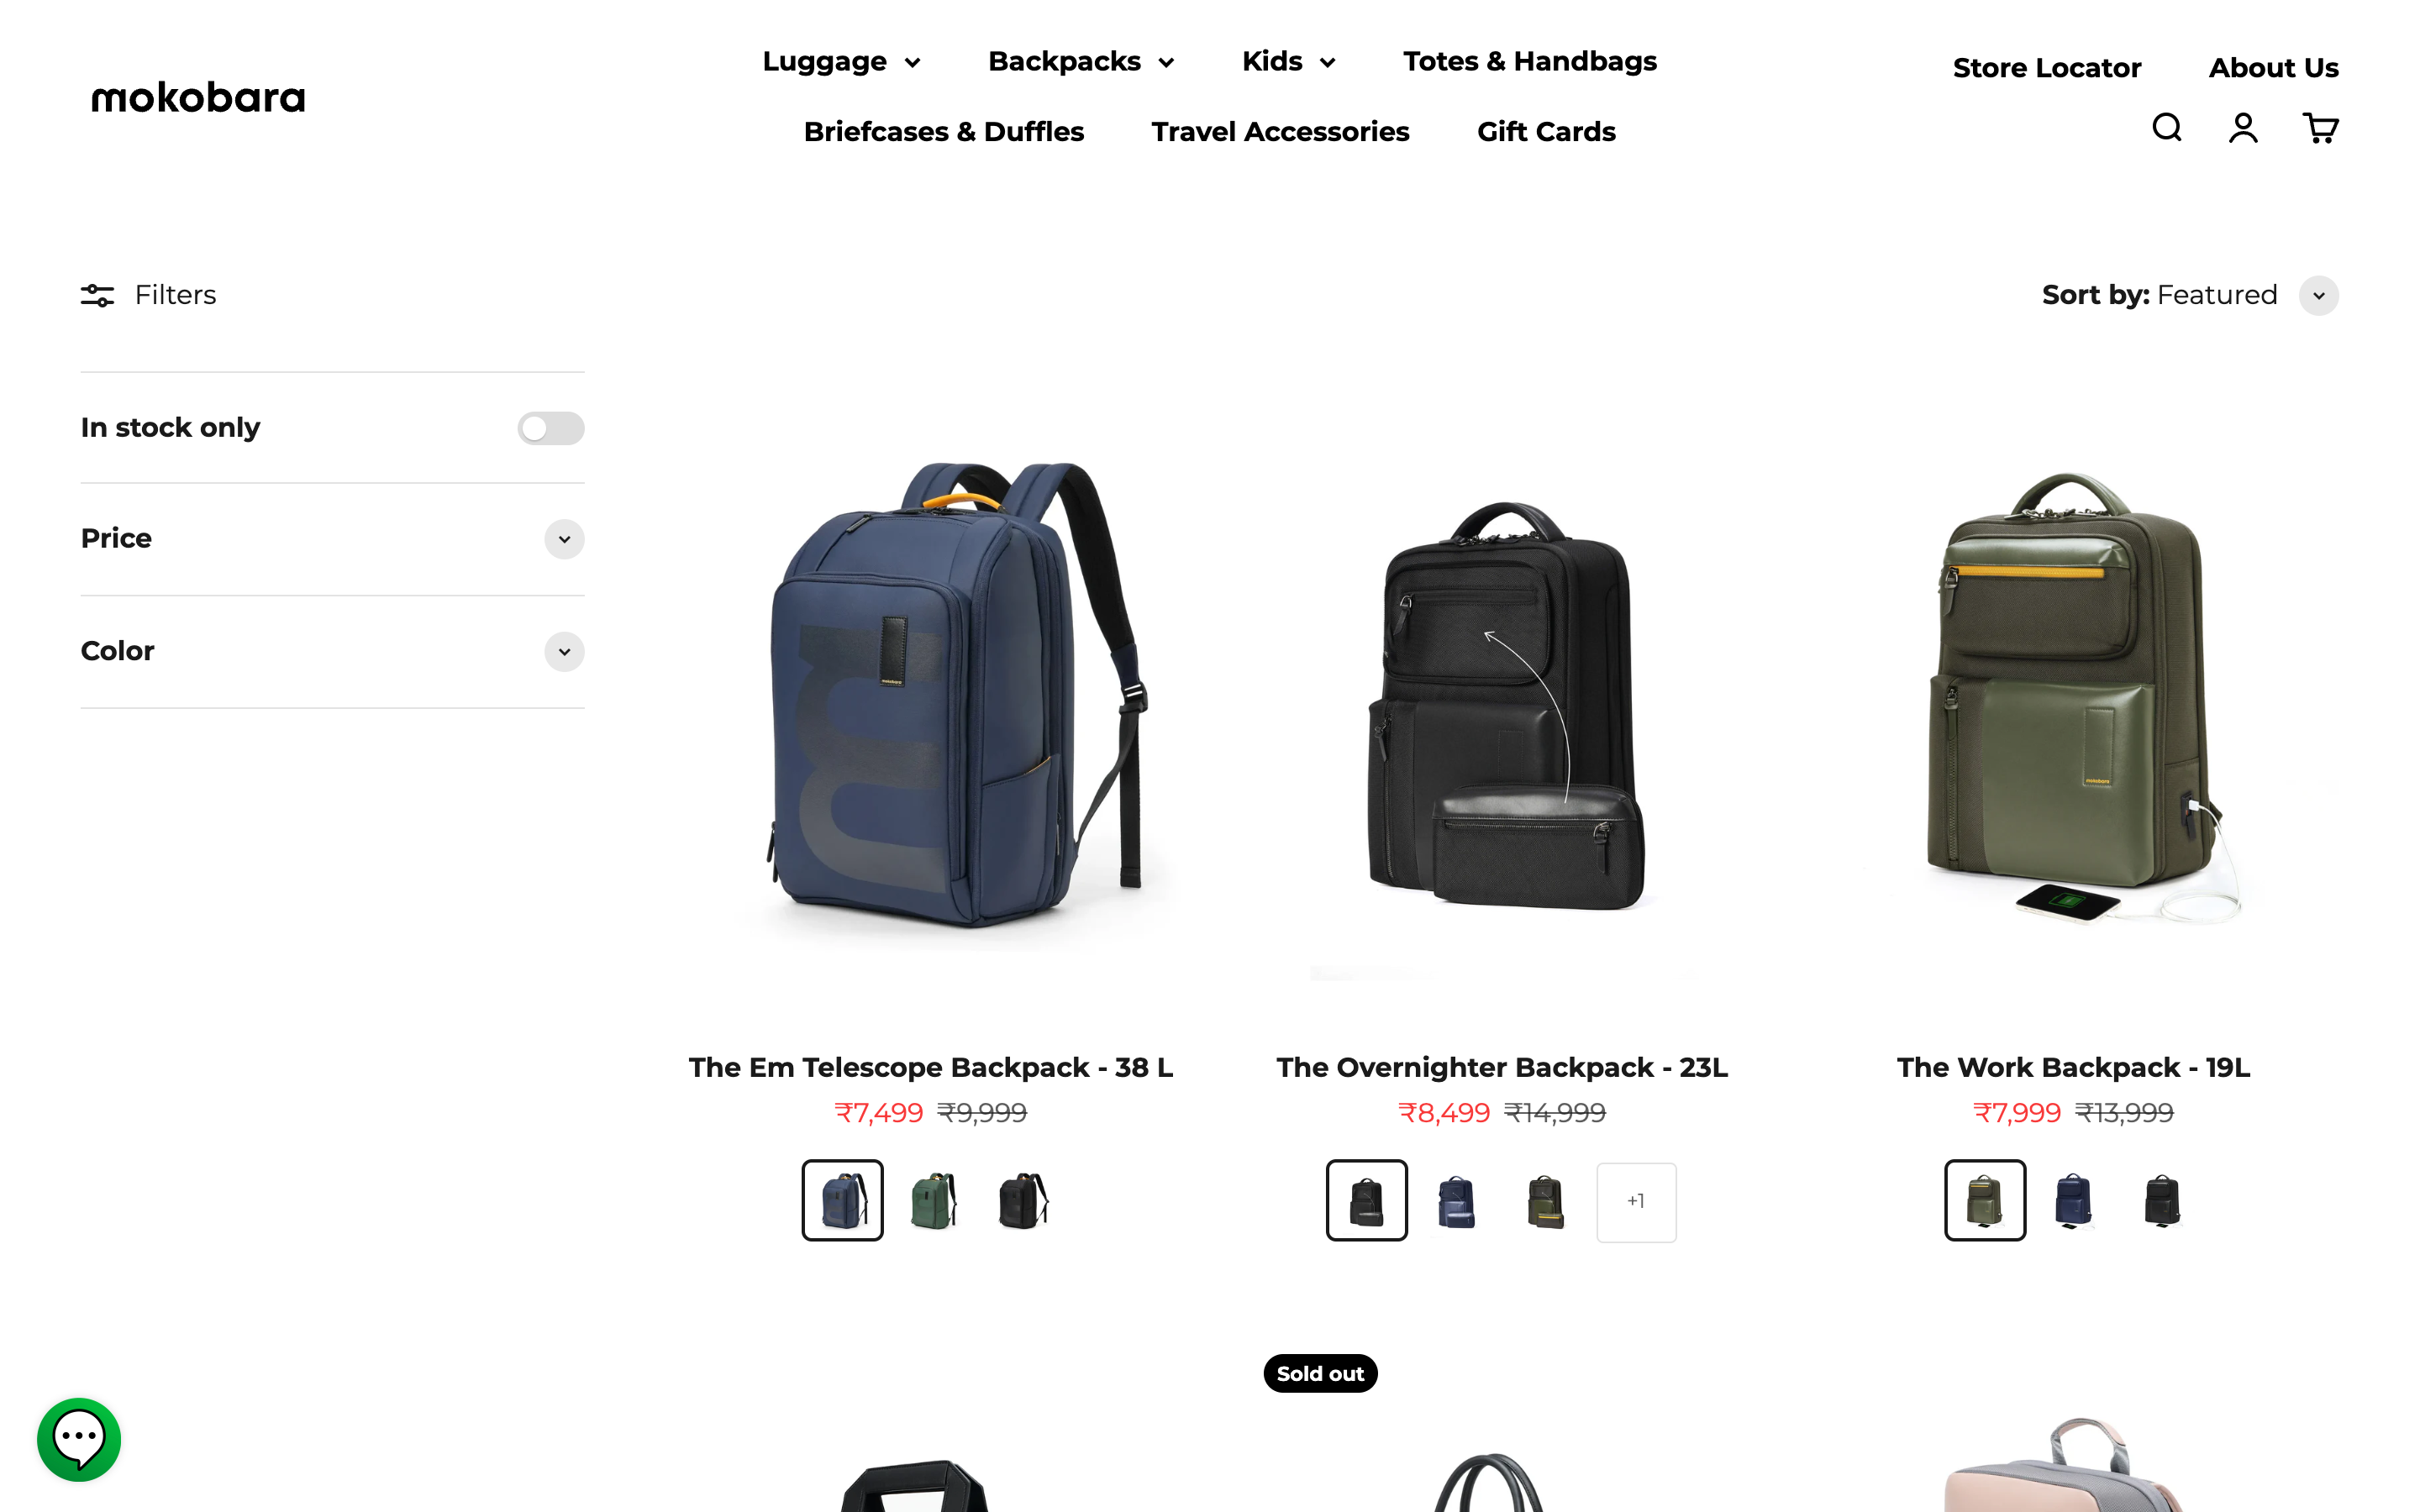Screen dimensions: 2420x1512
Task: Open the Kids menu dropdown
Action: [1288, 61]
